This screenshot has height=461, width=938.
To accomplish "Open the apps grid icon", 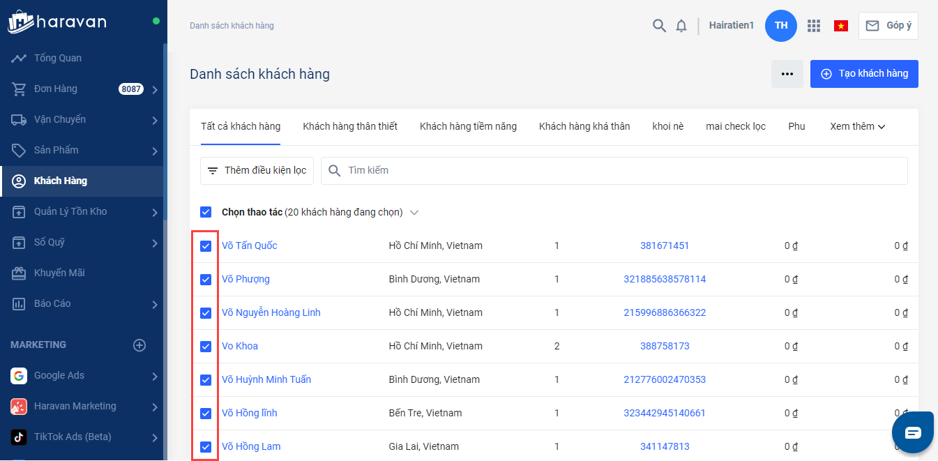I will point(813,26).
